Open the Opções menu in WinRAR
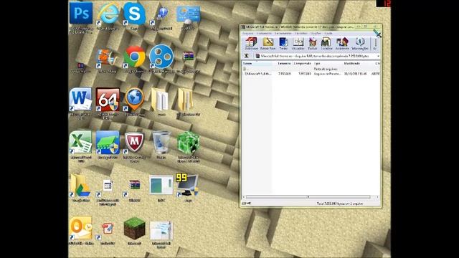 point(316,34)
